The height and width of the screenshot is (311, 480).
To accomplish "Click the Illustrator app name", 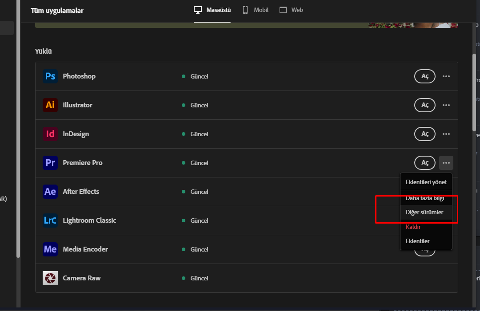I will tap(77, 105).
